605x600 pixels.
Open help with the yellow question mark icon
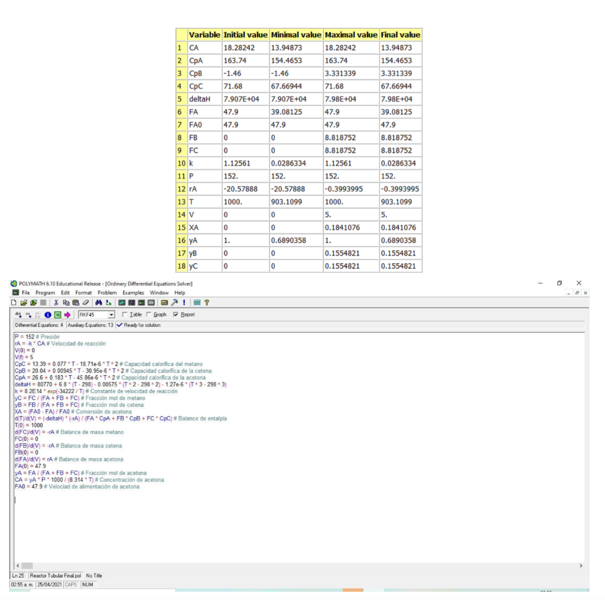pyautogui.click(x=207, y=302)
